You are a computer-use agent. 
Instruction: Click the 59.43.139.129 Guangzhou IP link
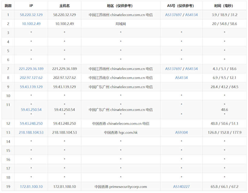31,87
